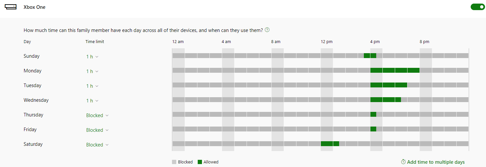Expand Wednesday time limit dropdown
The height and width of the screenshot is (167, 486).
(x=92, y=101)
